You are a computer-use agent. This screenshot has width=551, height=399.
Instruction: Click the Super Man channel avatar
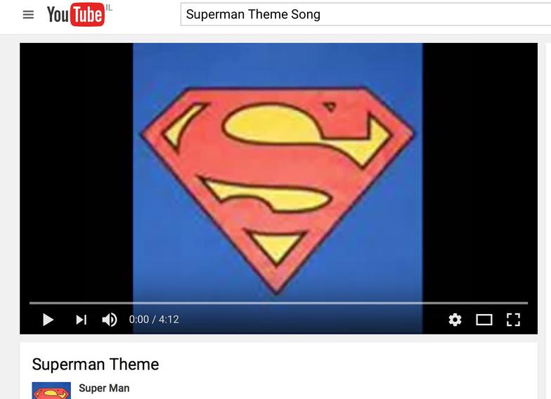tap(51, 391)
